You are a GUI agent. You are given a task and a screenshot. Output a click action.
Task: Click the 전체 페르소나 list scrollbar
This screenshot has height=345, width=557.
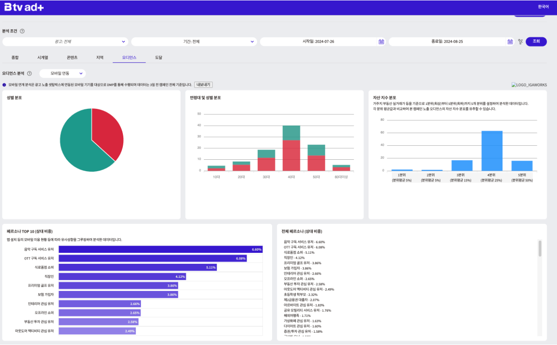pos(540,248)
